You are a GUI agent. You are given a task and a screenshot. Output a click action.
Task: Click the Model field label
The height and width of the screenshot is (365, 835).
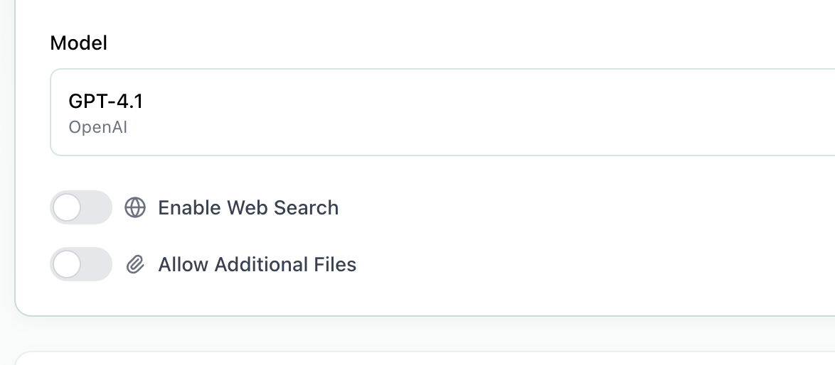tap(79, 43)
